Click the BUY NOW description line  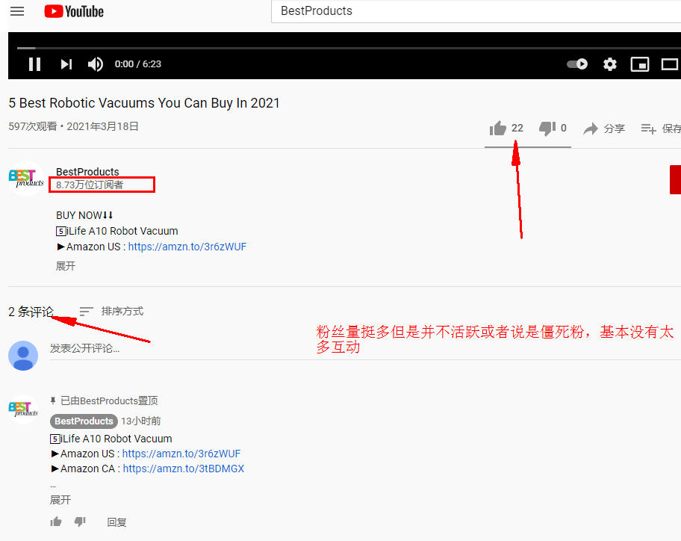[x=84, y=215]
